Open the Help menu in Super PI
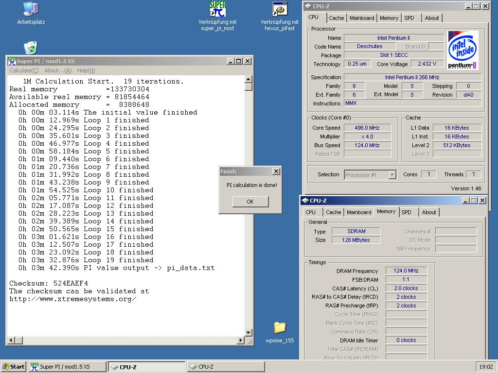Image resolution: width=498 pixels, height=373 pixels. coord(86,70)
